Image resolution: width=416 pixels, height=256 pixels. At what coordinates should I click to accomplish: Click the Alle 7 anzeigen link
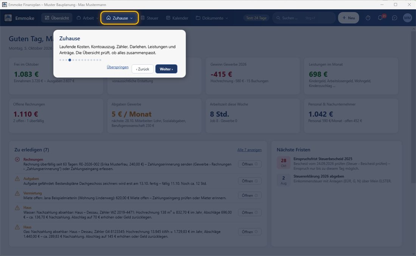(249, 150)
